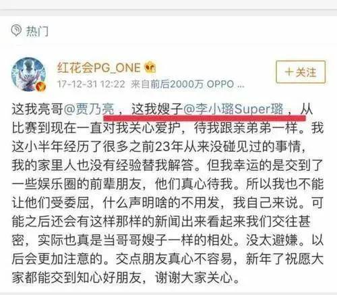Click the 来自前后2000万 OPPO source link
The height and width of the screenshot is (295, 337).
[x=183, y=84]
